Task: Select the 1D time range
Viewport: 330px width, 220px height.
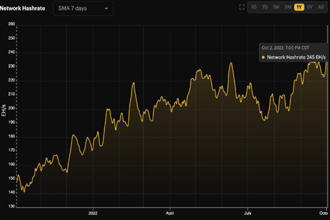Action: pyautogui.click(x=254, y=7)
